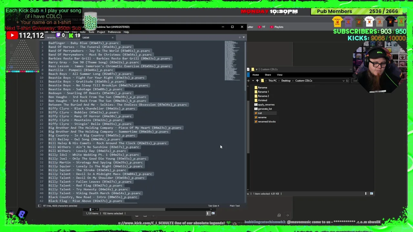Select the Violated folder
The height and width of the screenshot is (232, 413).
260,100
